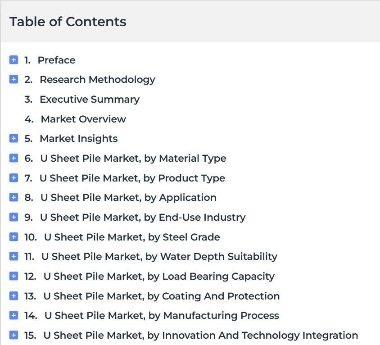The height and width of the screenshot is (345, 380).
Task: Select U Sheet Pile Market, by Application
Action: point(128,198)
